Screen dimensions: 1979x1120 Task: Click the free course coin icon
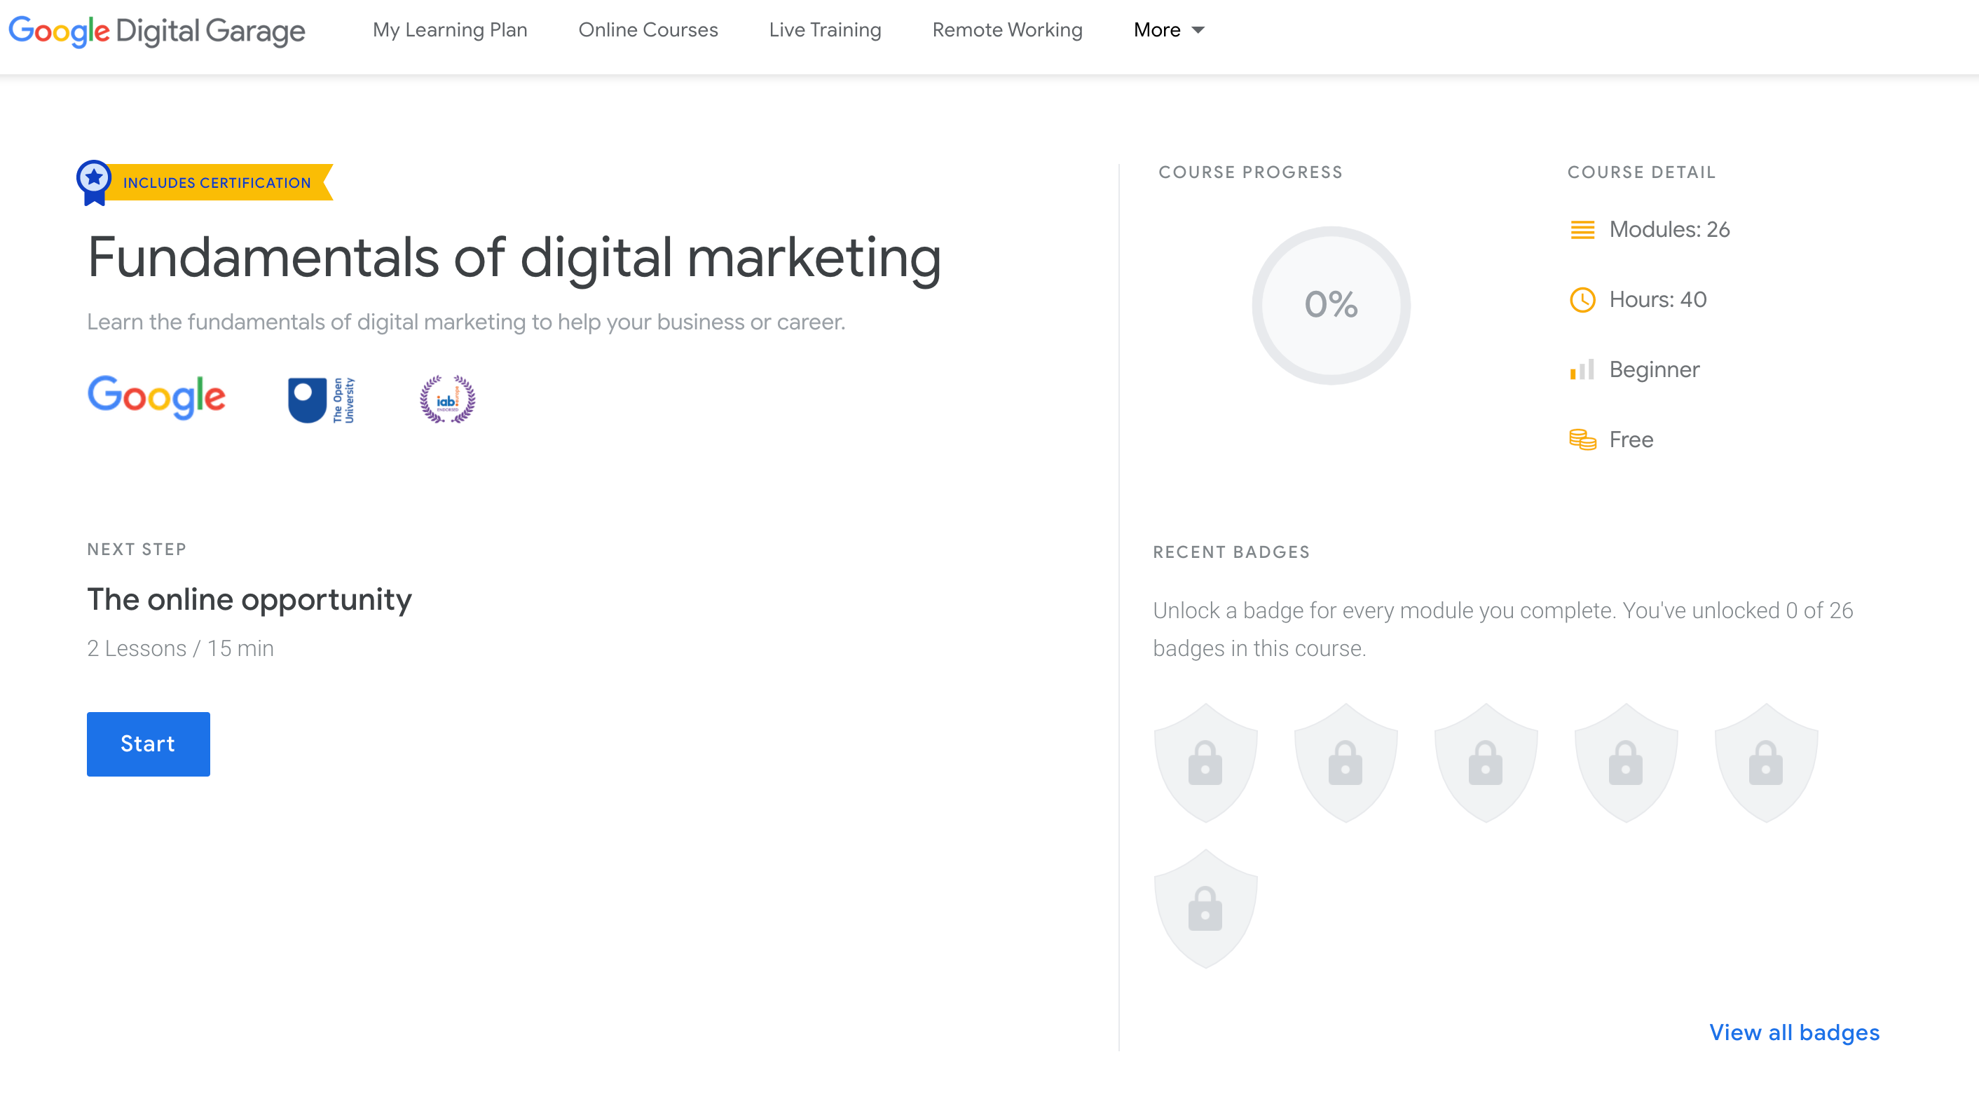[x=1582, y=439]
